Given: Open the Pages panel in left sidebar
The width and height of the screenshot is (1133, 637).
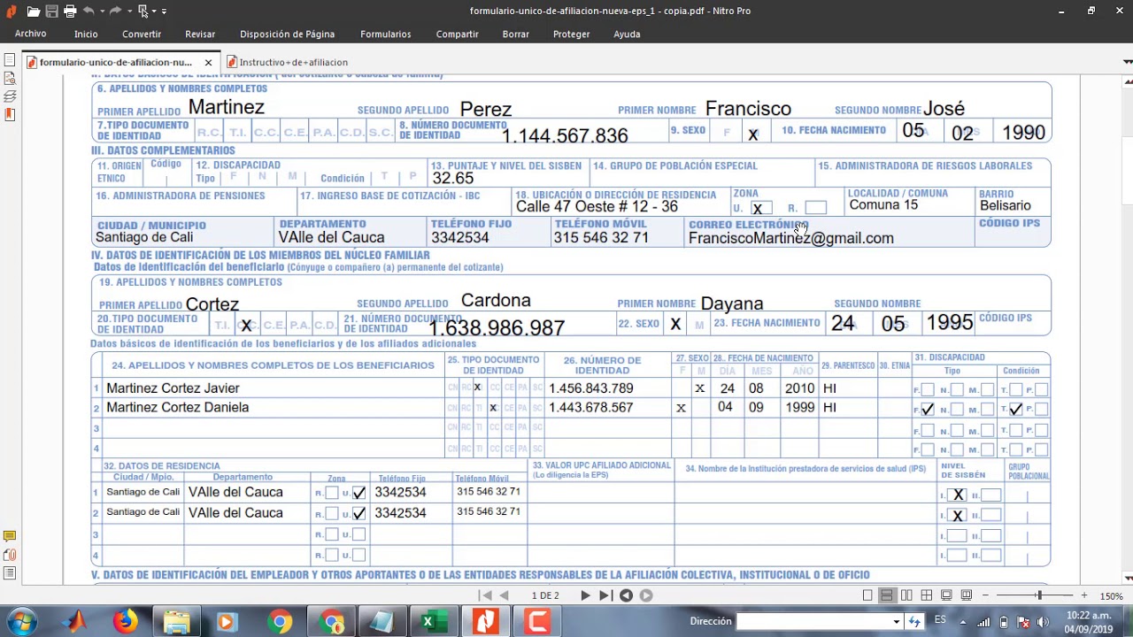Looking at the screenshot, I should coord(10,60).
